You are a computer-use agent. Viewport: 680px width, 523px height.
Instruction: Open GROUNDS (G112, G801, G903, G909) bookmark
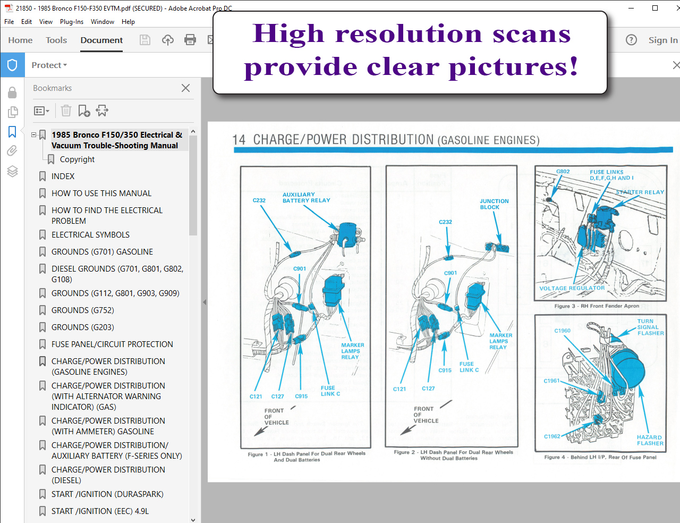pyautogui.click(x=115, y=293)
